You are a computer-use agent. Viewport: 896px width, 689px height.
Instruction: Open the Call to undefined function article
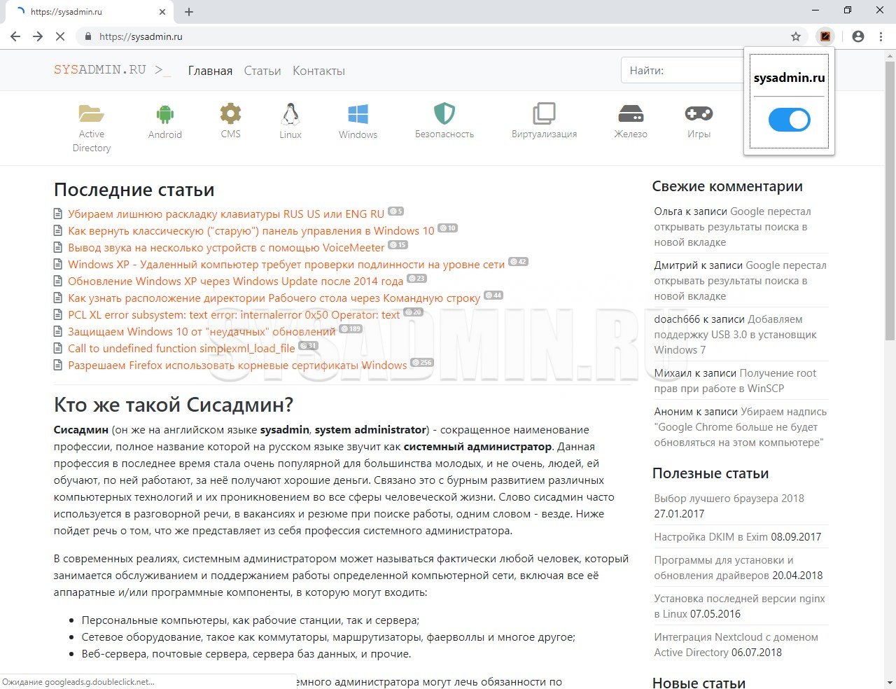pyautogui.click(x=181, y=349)
